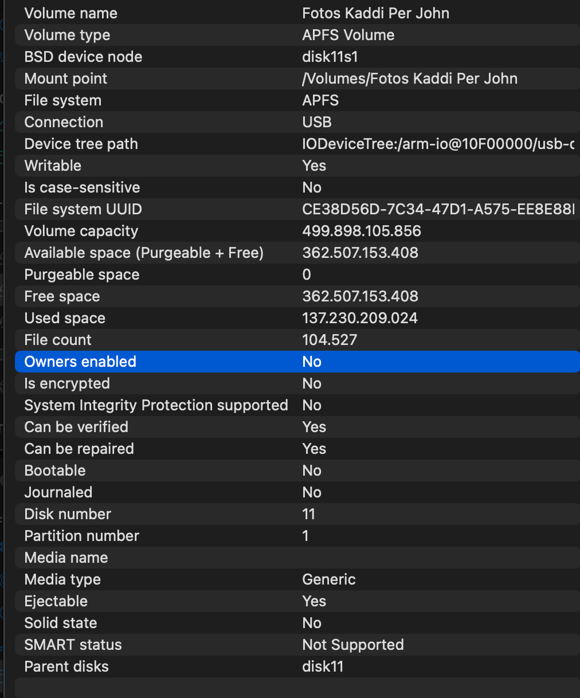Click the Parent disks disk11 value
Image resolution: width=580 pixels, height=698 pixels.
tap(322, 666)
